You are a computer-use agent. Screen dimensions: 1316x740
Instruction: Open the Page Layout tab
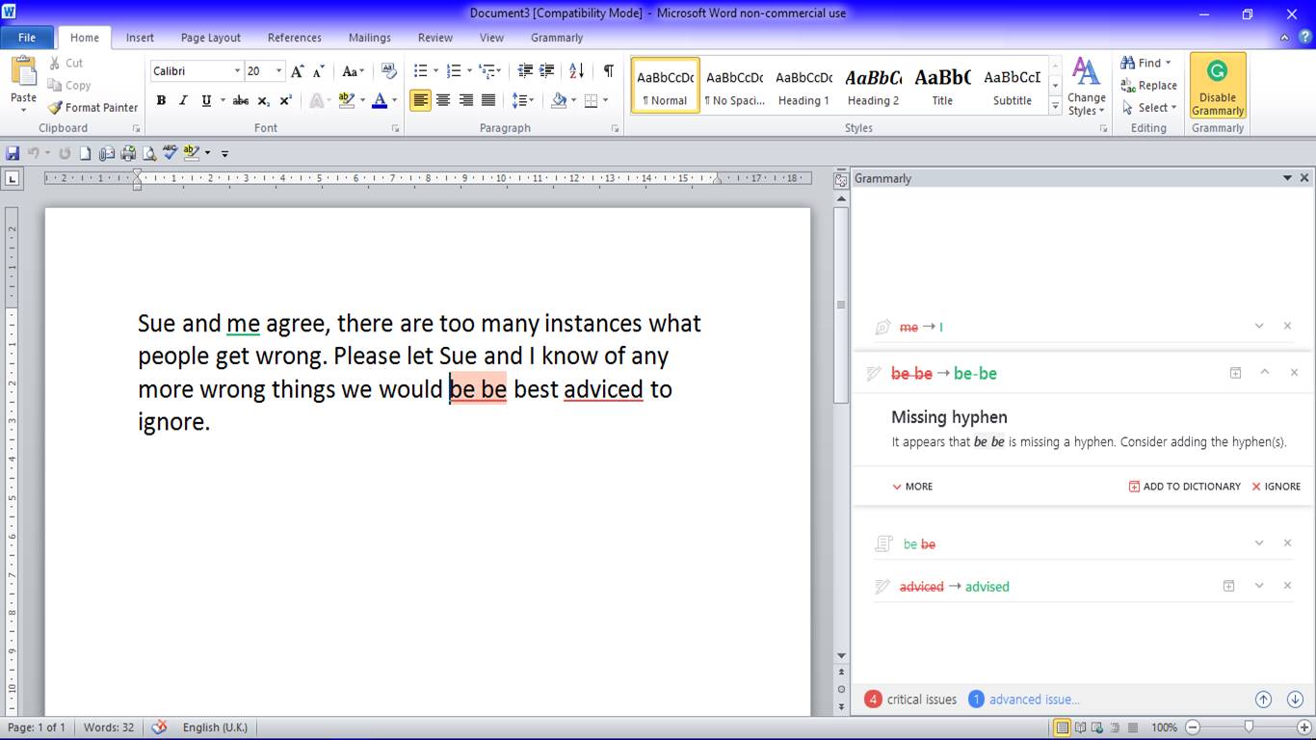211,38
